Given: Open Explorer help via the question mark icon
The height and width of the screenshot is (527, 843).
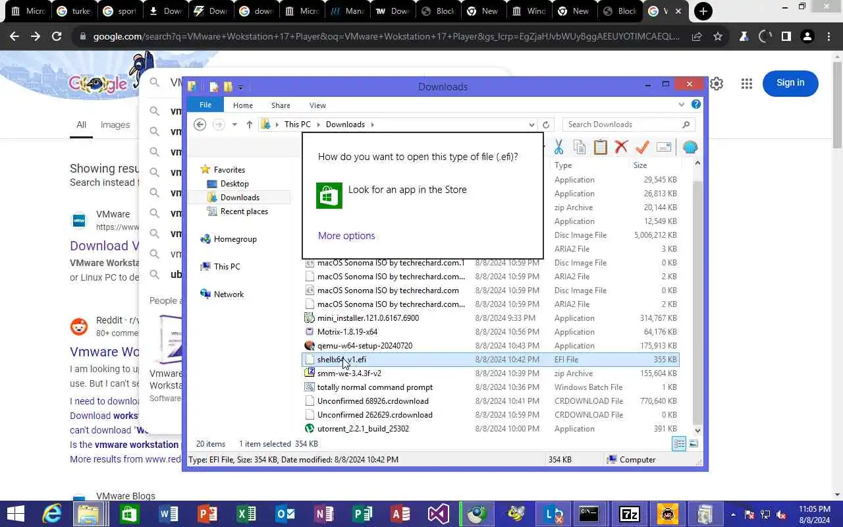Looking at the screenshot, I should tap(696, 104).
